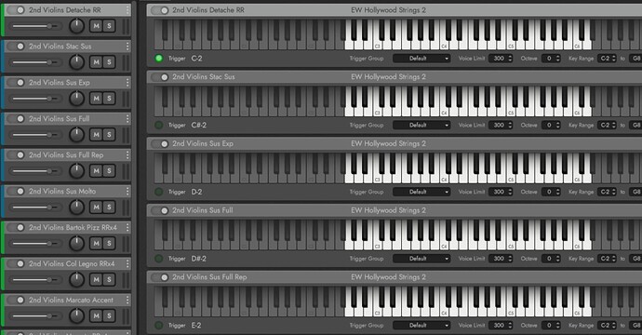
Task: Mute the 2nd Violins Col Legno RRx4 channel
Action: (96, 280)
